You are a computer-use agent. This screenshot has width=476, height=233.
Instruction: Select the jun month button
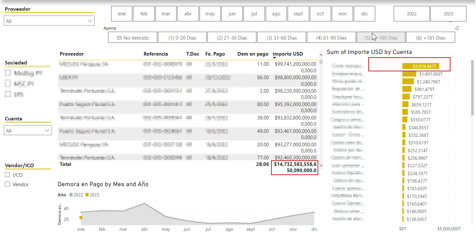click(x=232, y=14)
